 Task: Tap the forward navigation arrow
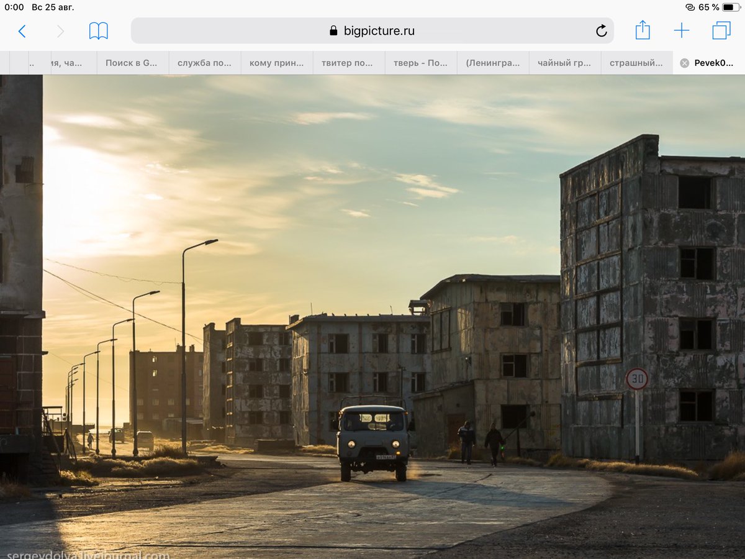point(60,31)
